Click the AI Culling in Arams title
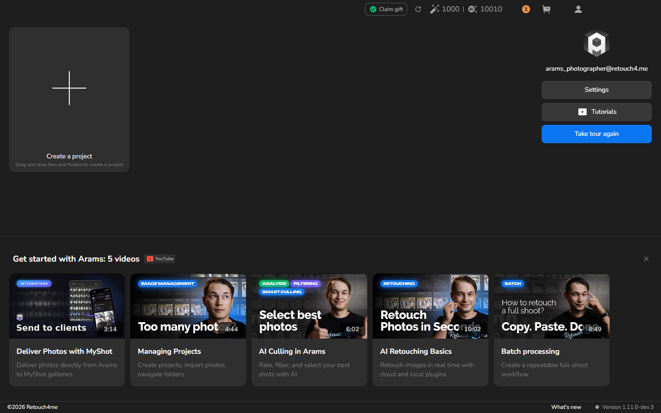The width and height of the screenshot is (661, 413). point(292,352)
